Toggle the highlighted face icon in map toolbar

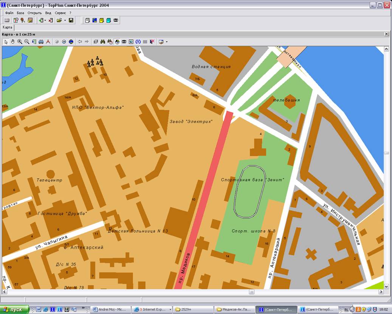click(117, 42)
